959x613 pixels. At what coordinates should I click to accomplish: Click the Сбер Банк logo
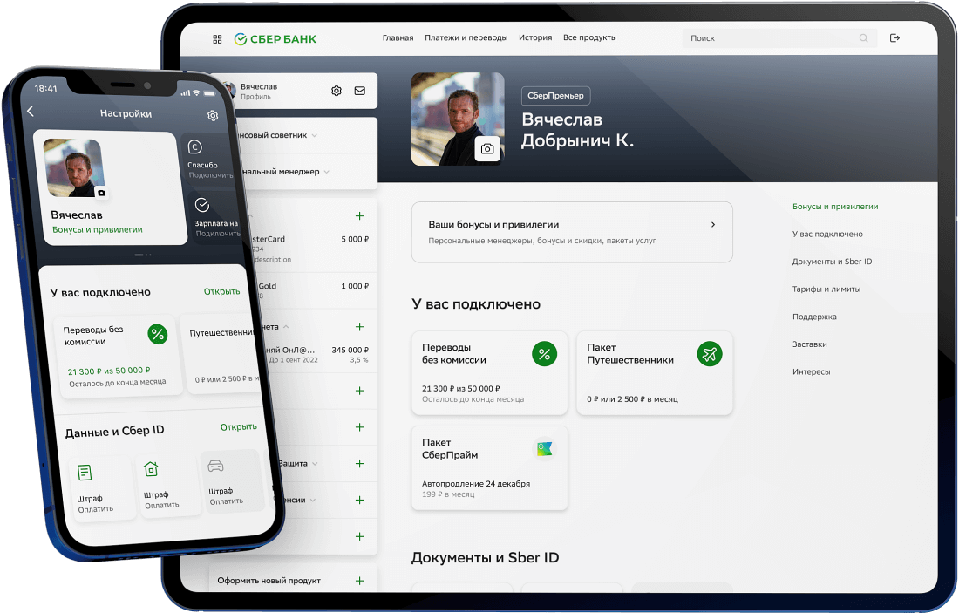[x=275, y=39]
